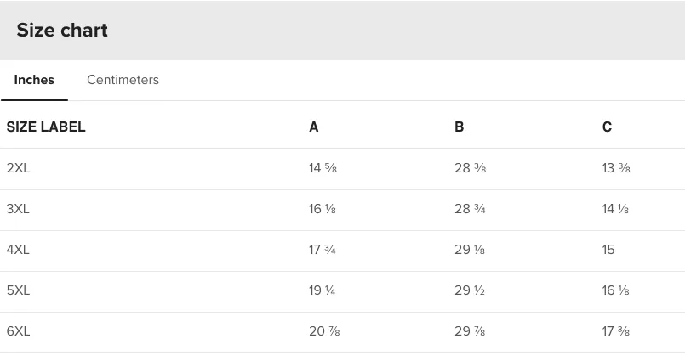Click the 17 ¾ value for 4XL
685x361 pixels.
coord(323,250)
